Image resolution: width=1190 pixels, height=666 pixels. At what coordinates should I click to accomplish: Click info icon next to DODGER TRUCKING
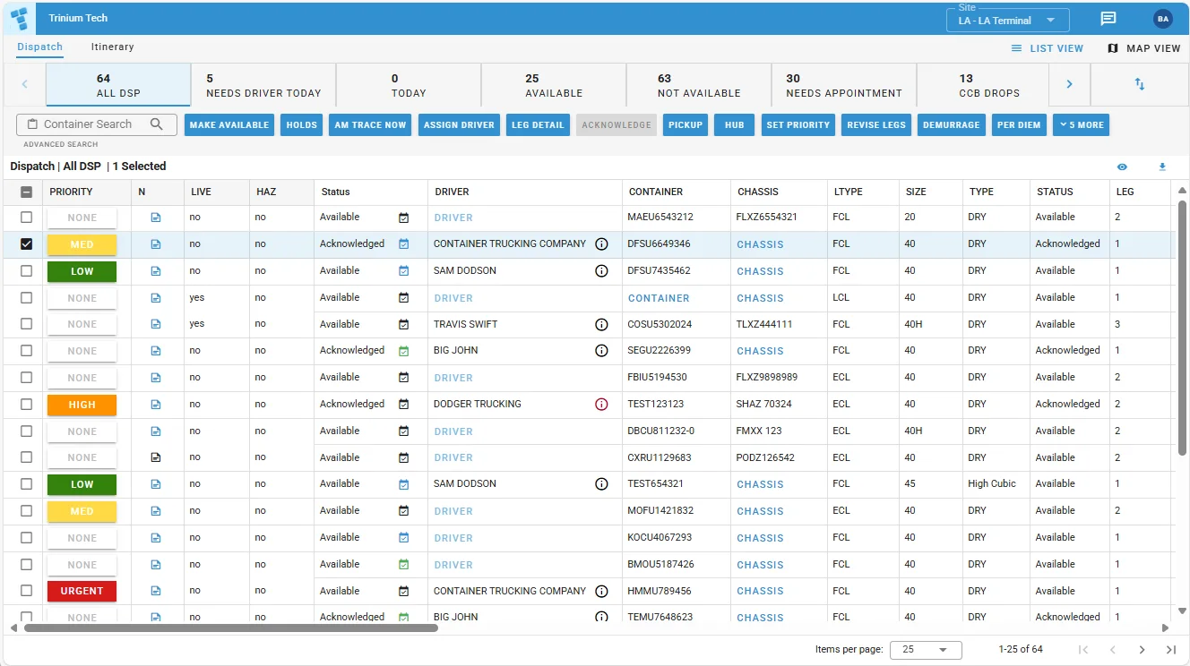pos(601,405)
